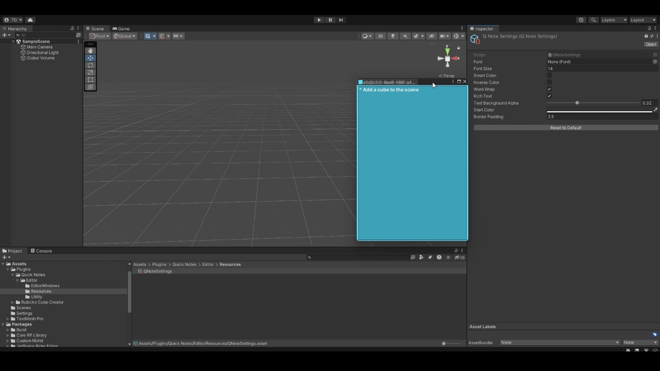Click the Play button
This screenshot has width=660, height=371.
[319, 20]
